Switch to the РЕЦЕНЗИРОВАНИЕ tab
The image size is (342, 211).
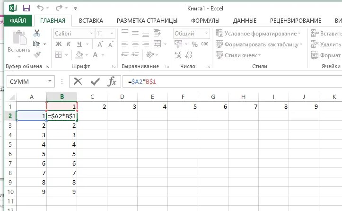click(296, 20)
